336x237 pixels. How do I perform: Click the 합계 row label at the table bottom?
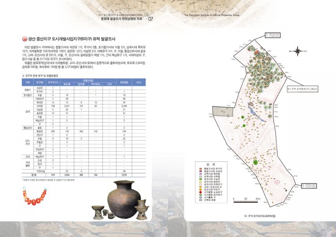point(34,175)
